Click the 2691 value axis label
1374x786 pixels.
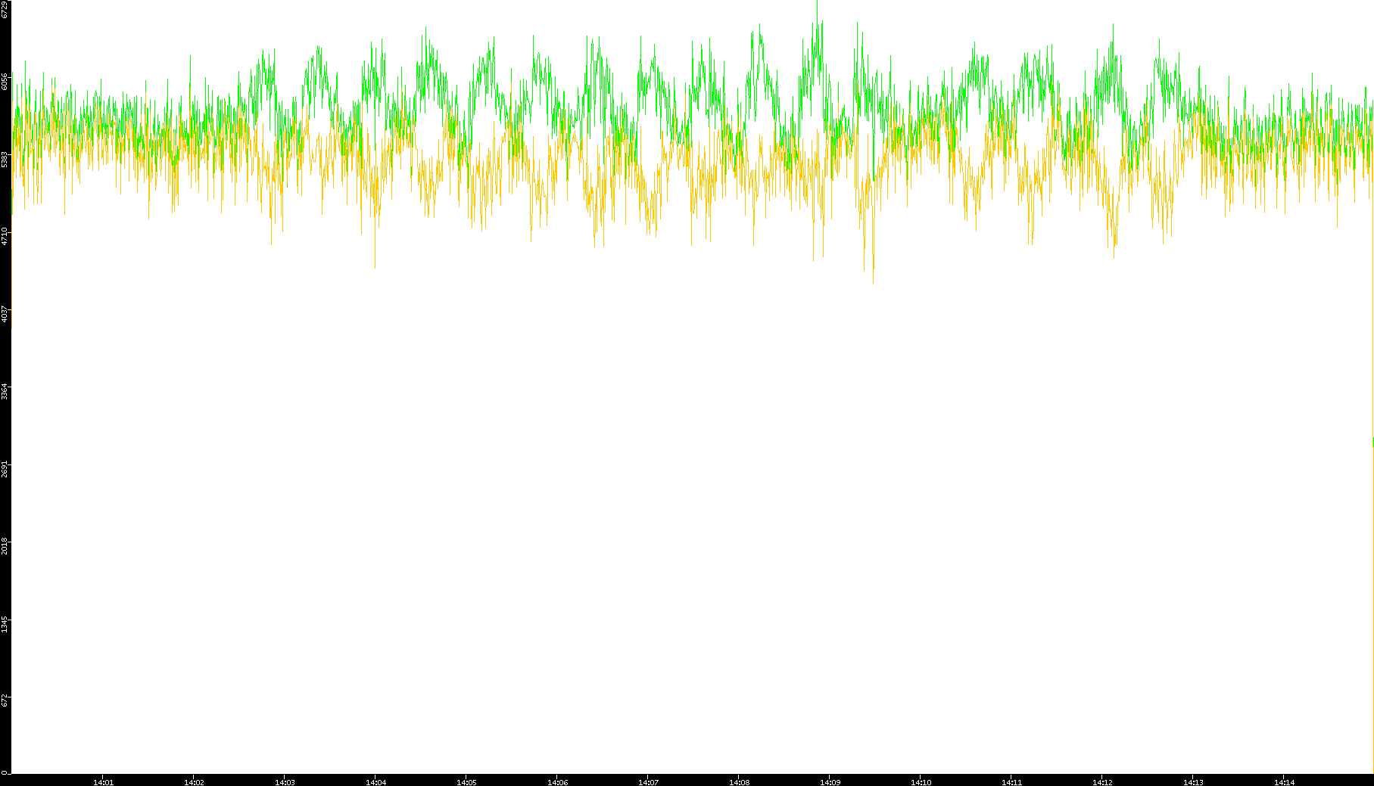(5, 468)
